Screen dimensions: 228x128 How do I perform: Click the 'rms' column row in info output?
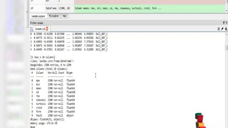(53, 96)
